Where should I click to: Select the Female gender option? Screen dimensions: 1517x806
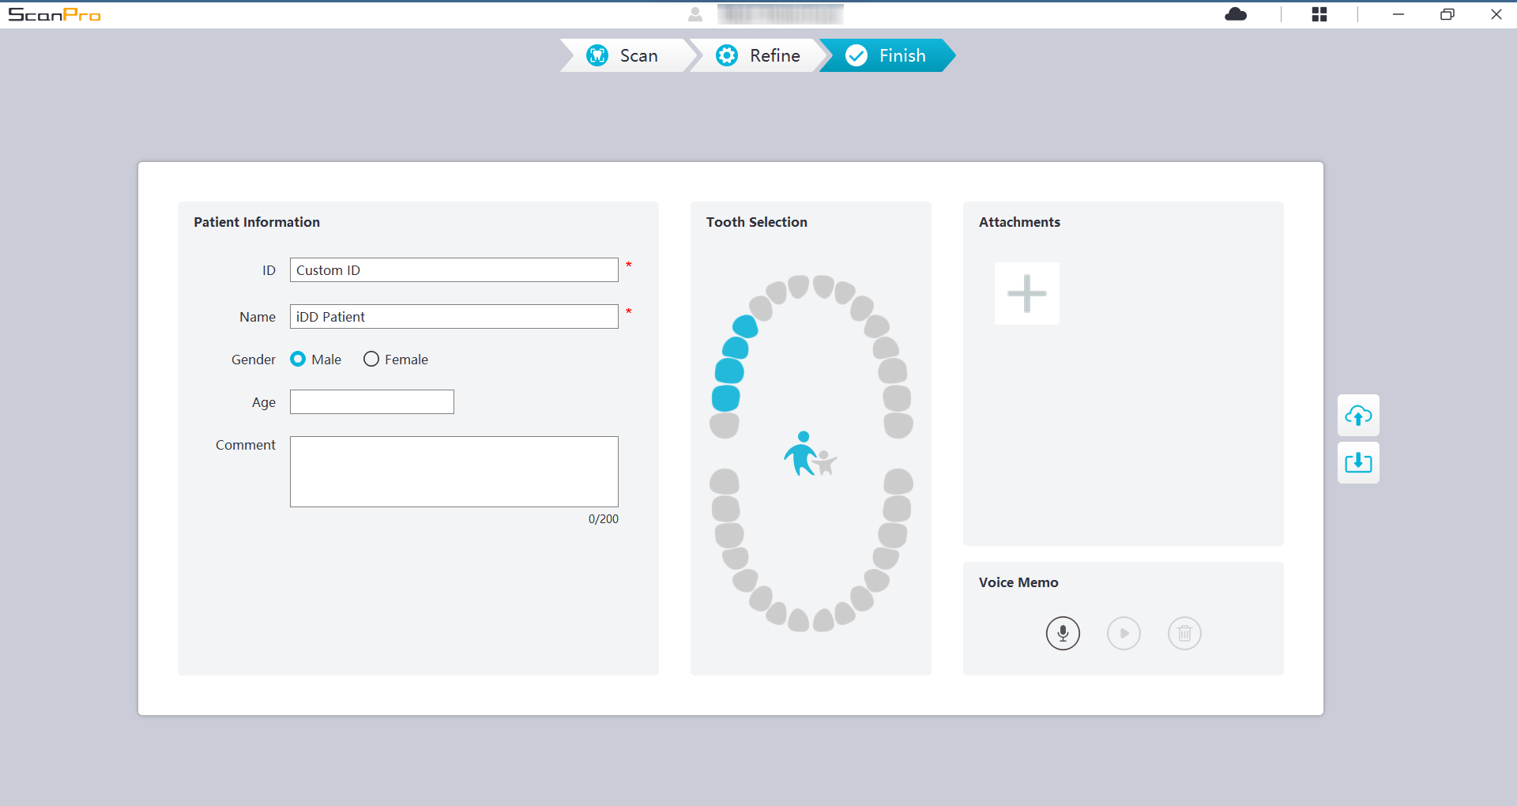[371, 360]
